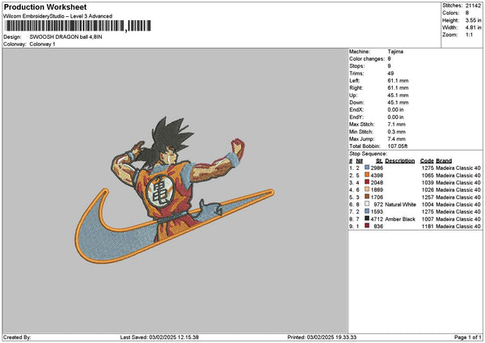Click the Trims value 49
Viewport: 485px width, 343px height.
390,74
